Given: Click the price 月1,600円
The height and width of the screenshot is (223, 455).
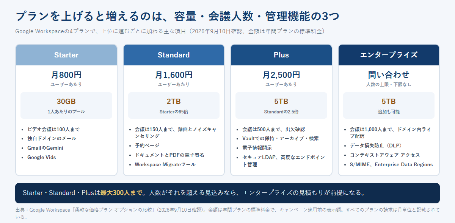Looking at the screenshot, I should tap(174, 75).
